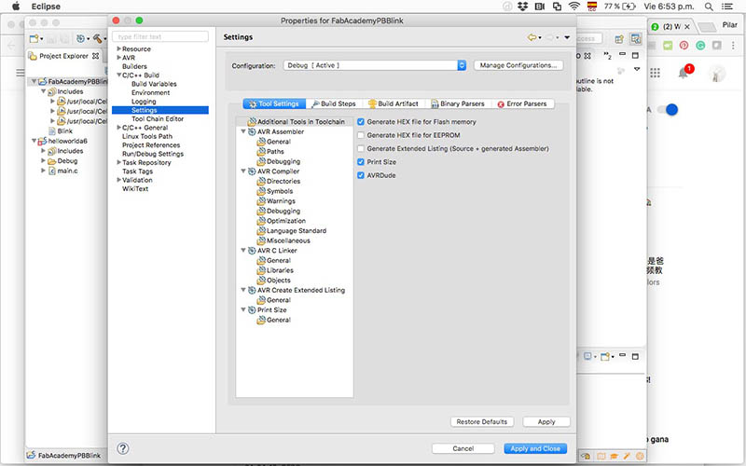Click the Dropbox icon in the menu bar
Image resolution: width=746 pixels, height=466 pixels.
click(x=523, y=7)
